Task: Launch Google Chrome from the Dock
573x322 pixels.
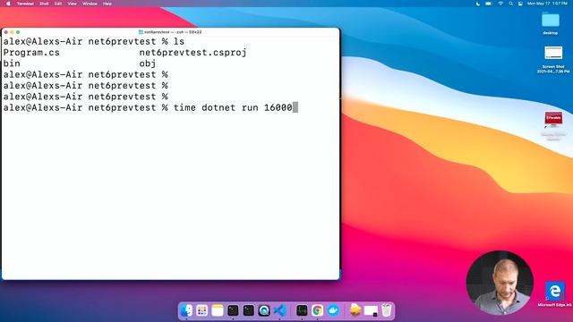Action: point(318,310)
